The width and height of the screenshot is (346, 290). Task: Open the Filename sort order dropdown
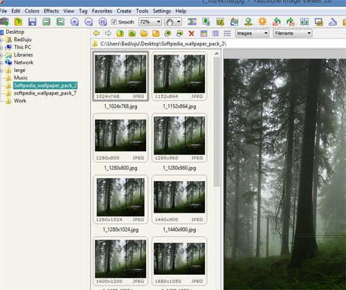coord(293,33)
